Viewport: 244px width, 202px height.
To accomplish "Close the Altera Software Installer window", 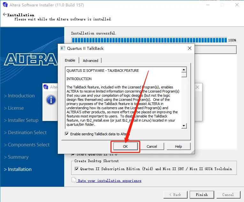I will (237, 5).
